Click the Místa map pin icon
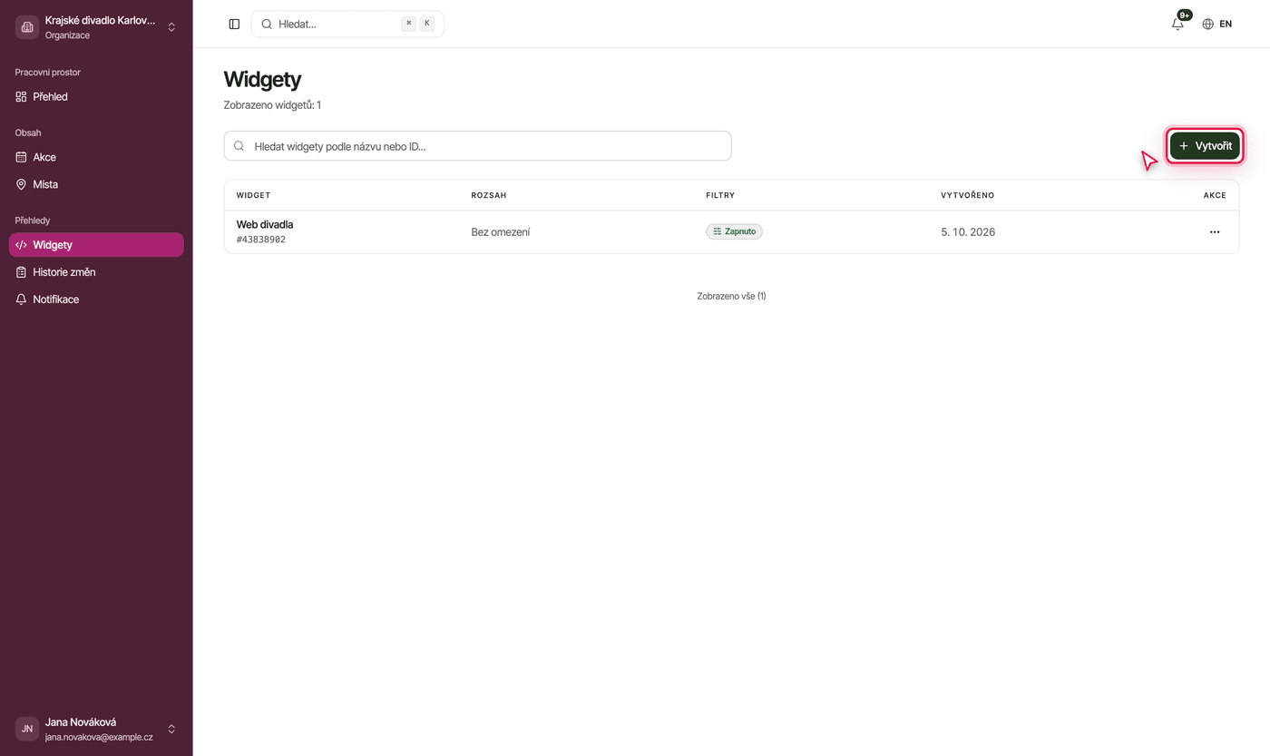Screen dimensions: 1270x756 (22, 184)
